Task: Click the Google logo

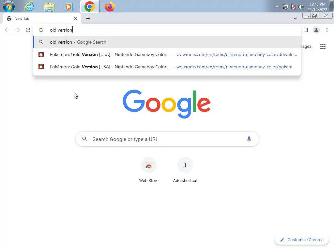Action: point(167,104)
